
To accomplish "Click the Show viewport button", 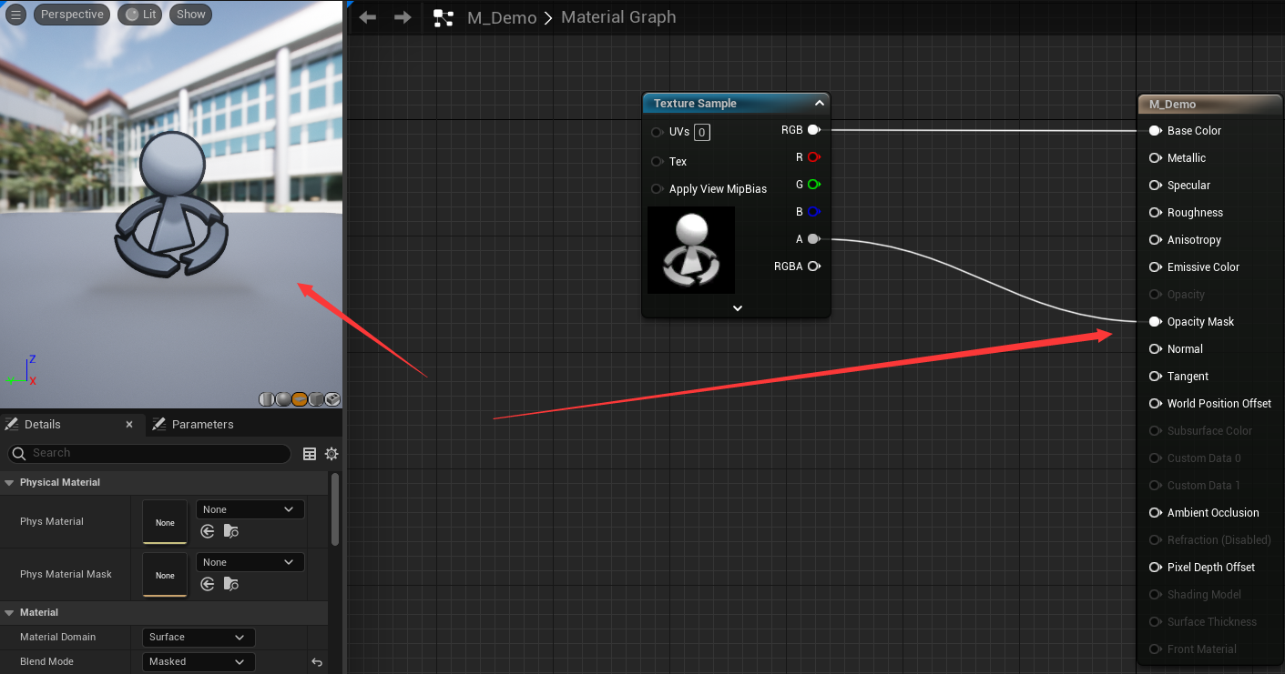I will (190, 15).
